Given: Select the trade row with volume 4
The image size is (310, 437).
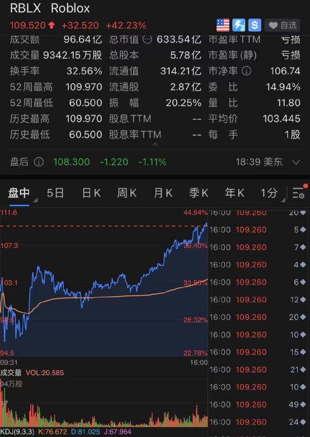Looking at the screenshot, I should pyautogui.click(x=259, y=264).
